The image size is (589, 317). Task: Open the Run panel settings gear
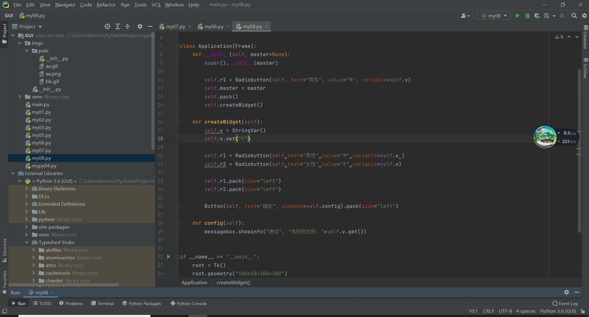click(x=567, y=292)
